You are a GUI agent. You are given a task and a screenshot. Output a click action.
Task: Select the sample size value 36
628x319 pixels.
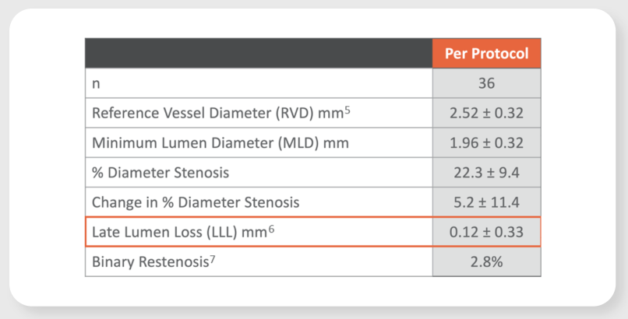486,83
